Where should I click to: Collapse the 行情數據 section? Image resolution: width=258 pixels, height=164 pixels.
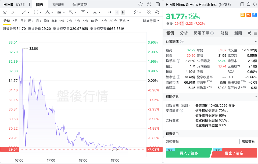pyautogui.click(x=256, y=41)
